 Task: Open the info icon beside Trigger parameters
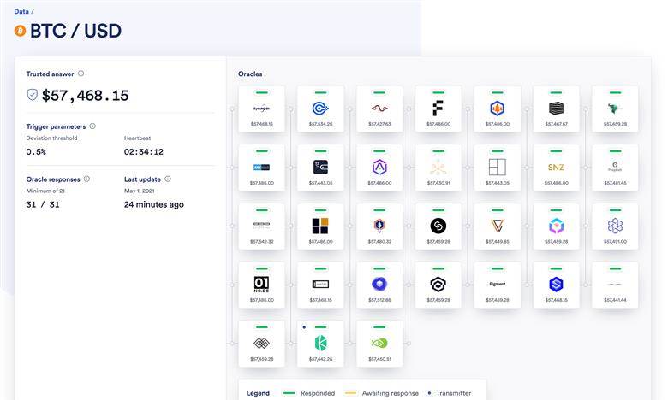[92, 126]
